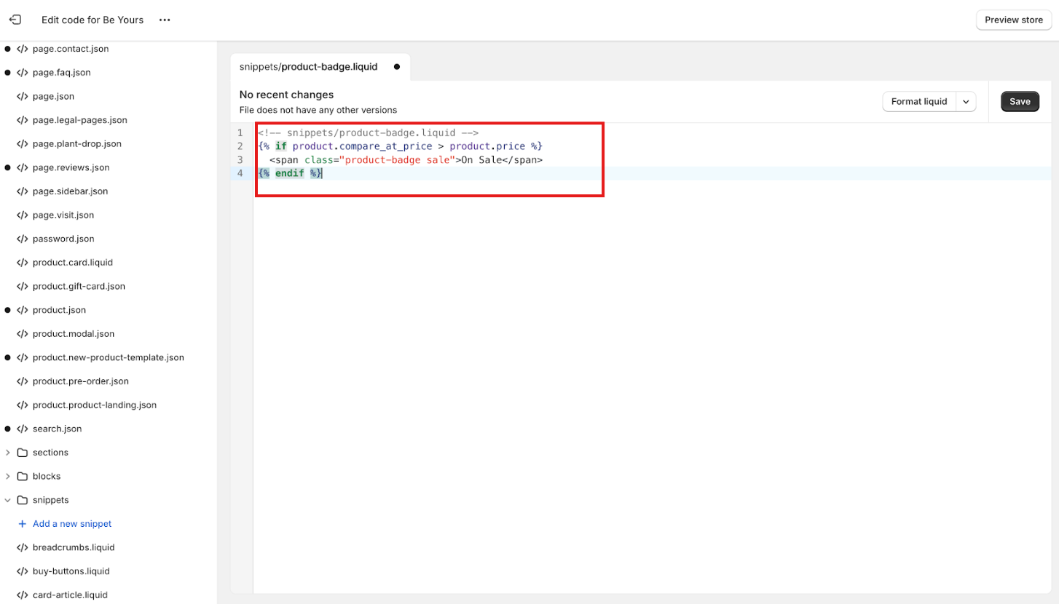Select the page.contact.json file icon
Viewport: 1059px width, 604px height.
tap(23, 48)
